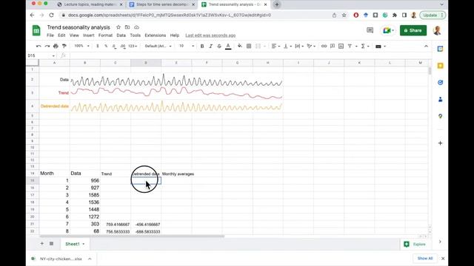The image size is (474, 266).
Task: Open the Tools menu
Action: pos(135,35)
